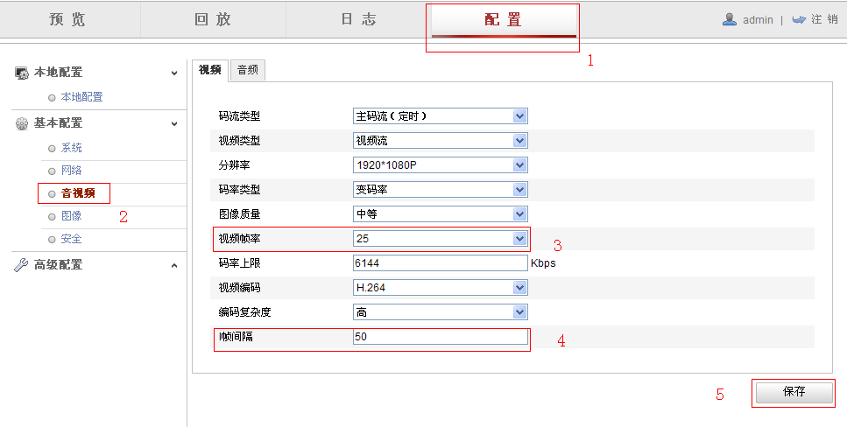Select 网络 in the sidebar
Image resolution: width=847 pixels, height=427 pixels.
click(x=72, y=171)
